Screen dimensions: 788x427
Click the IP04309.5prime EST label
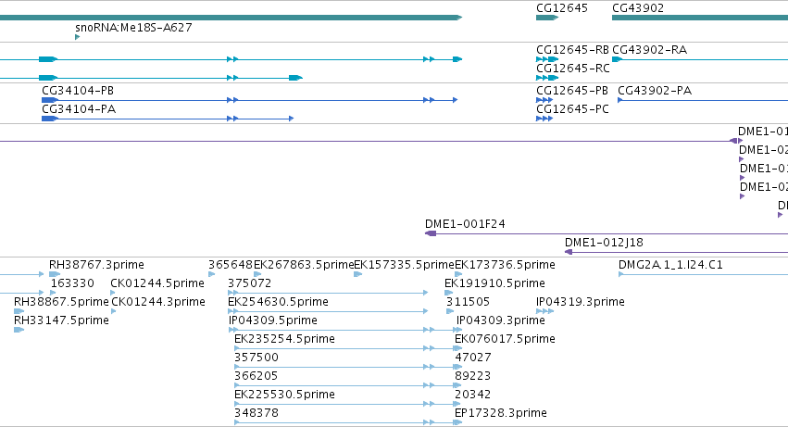(273, 320)
